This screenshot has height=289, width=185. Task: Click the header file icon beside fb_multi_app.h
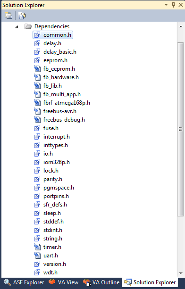pos(37,94)
